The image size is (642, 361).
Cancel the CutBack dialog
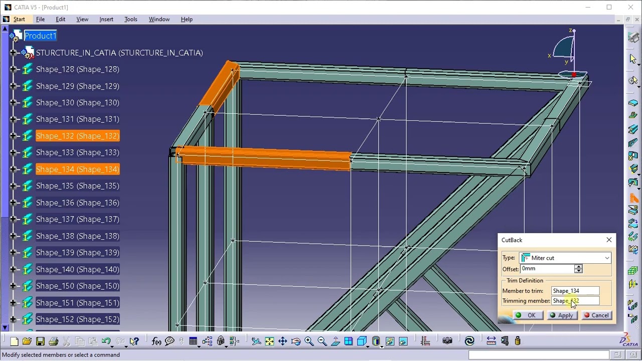(596, 315)
